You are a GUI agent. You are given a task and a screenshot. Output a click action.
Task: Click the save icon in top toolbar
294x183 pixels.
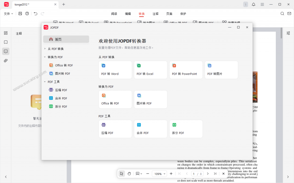pos(20,13)
